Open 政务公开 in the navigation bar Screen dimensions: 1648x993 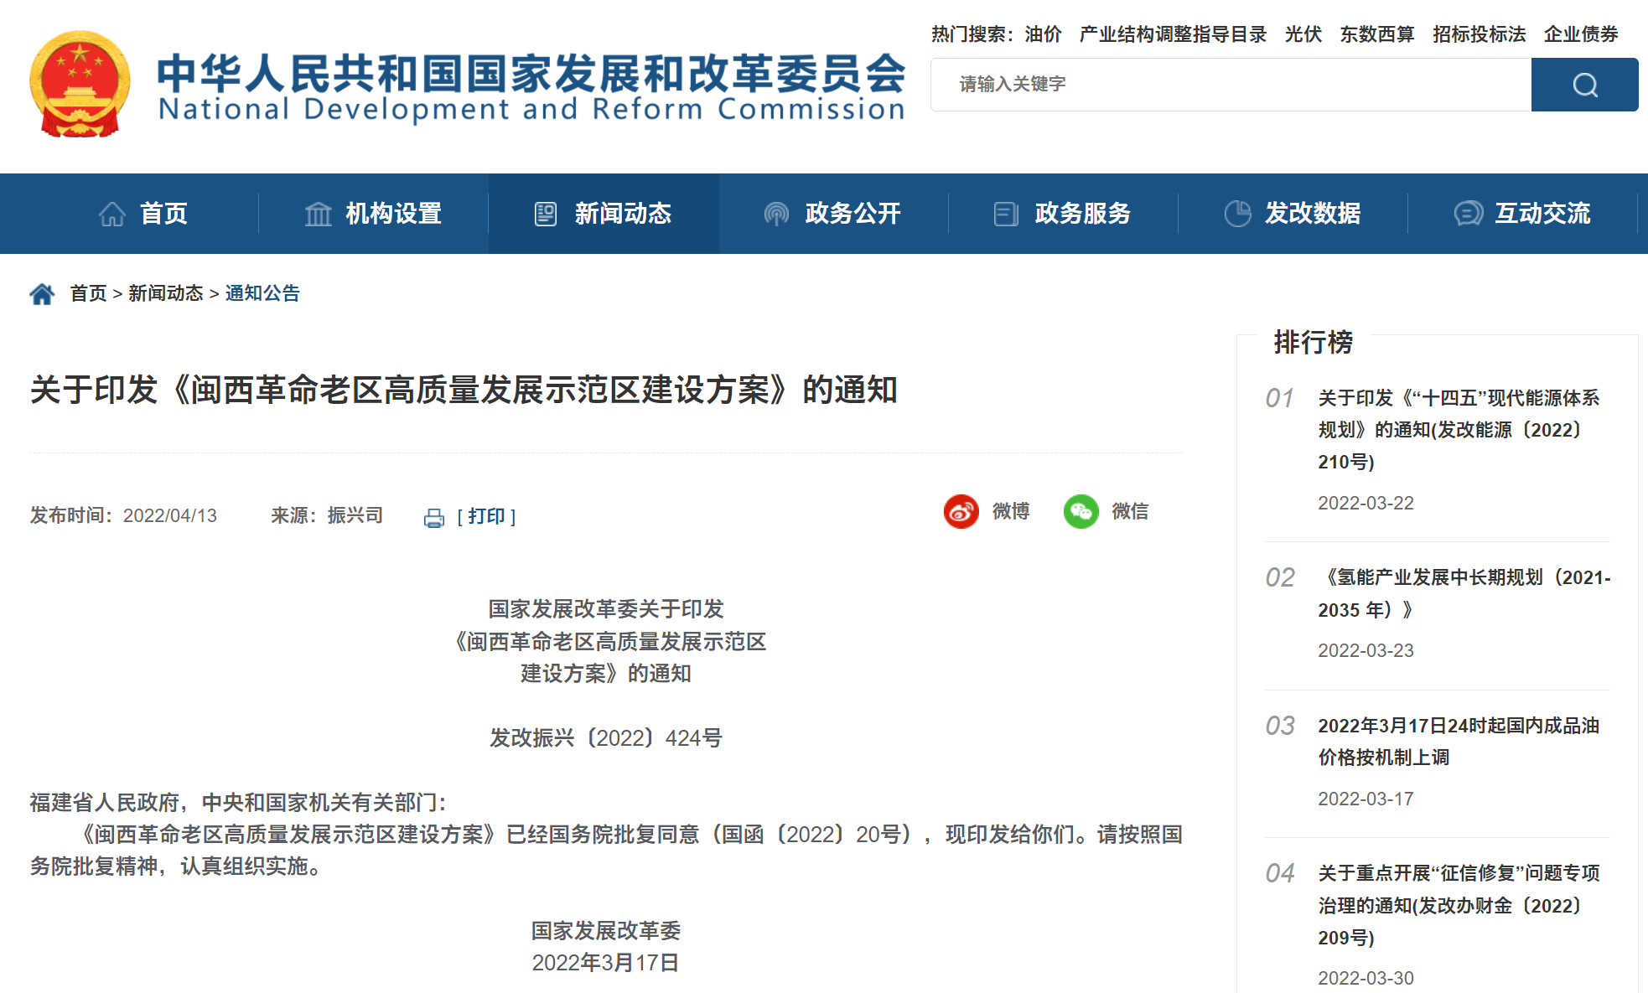pos(833,214)
